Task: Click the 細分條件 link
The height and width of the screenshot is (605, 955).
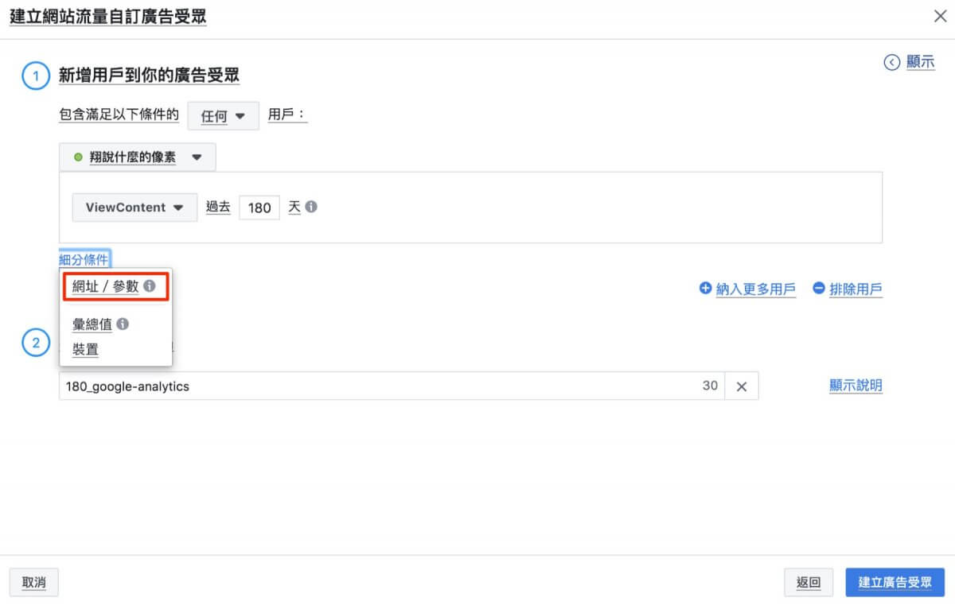Action: coord(84,259)
